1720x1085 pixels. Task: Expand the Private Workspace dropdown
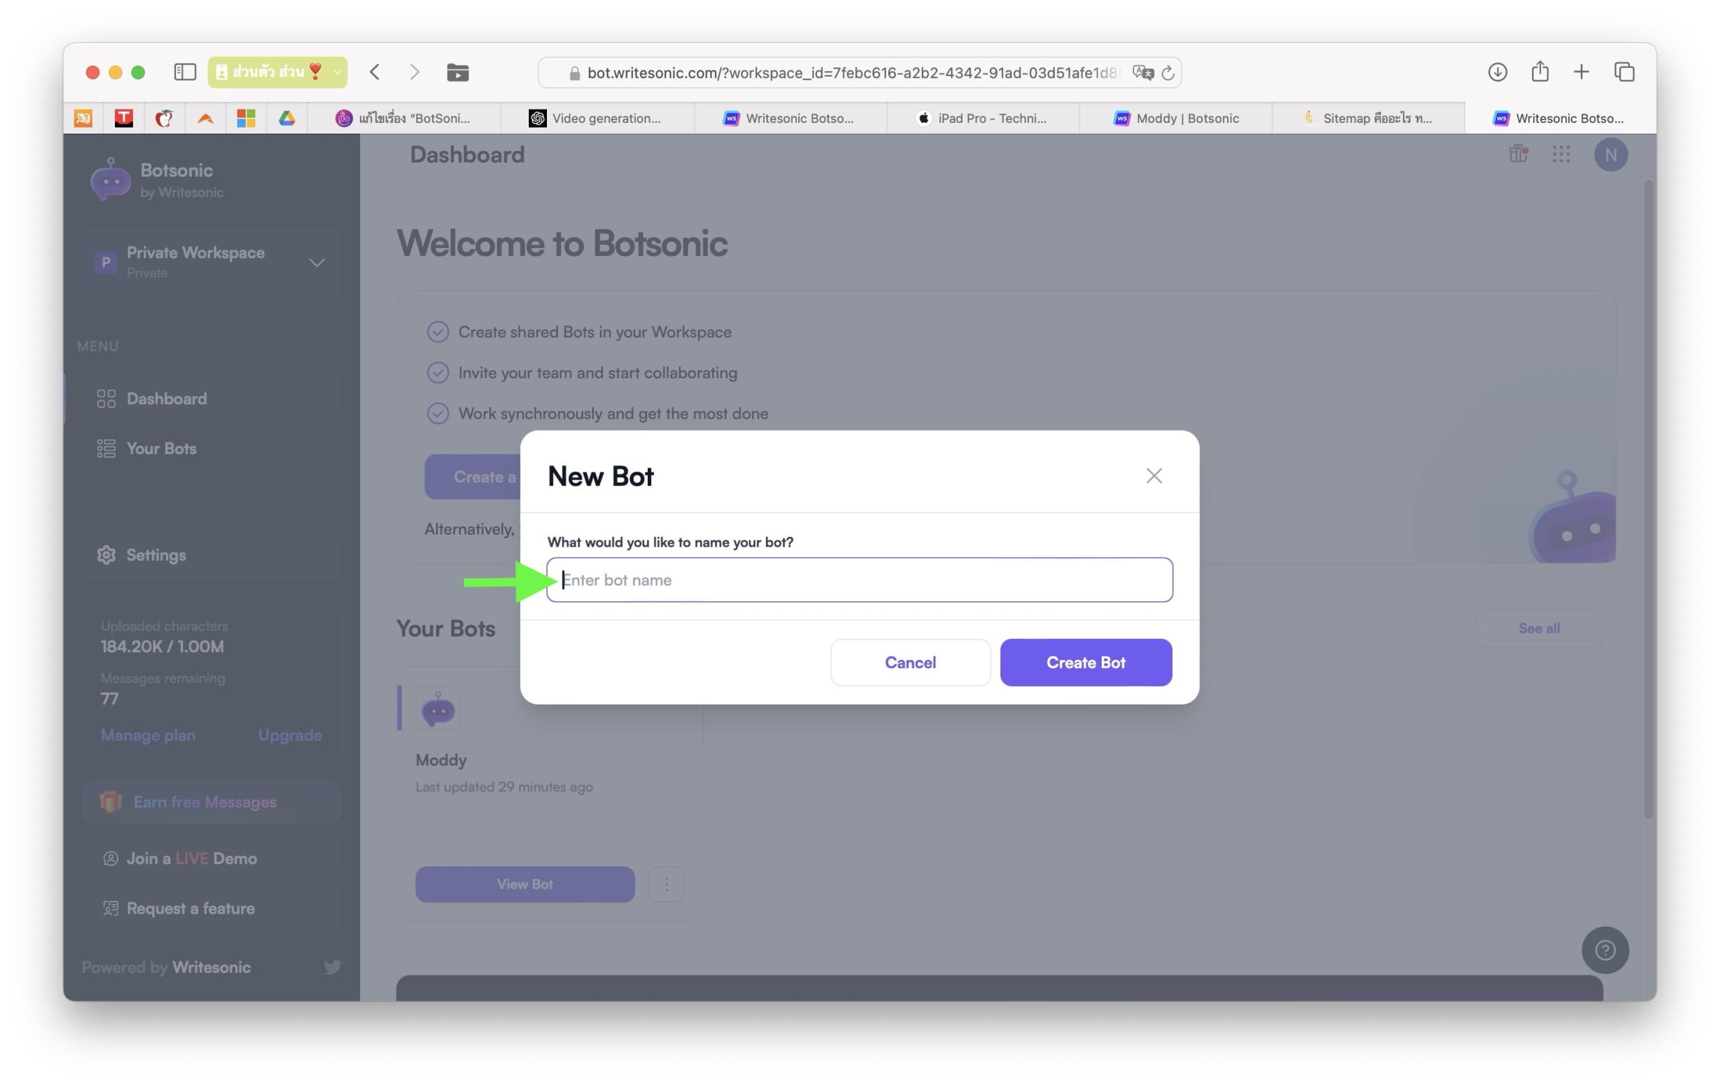pyautogui.click(x=316, y=262)
